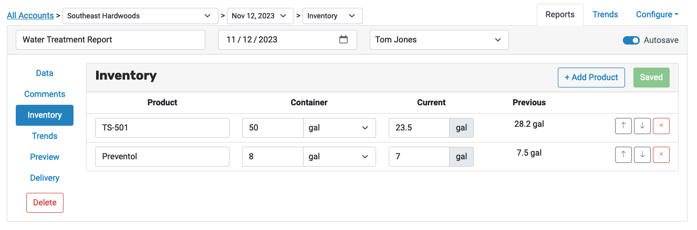
Task: Expand the Tom Jones user dropdown
Action: [x=439, y=40]
